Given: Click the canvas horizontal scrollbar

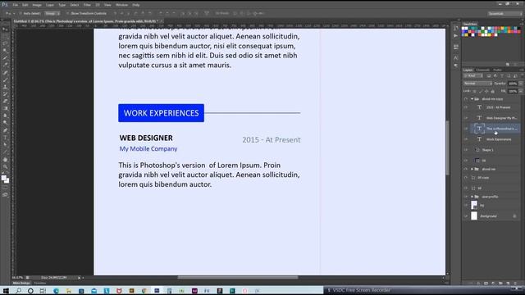Looking at the screenshot, I should pyautogui.click(x=238, y=277).
